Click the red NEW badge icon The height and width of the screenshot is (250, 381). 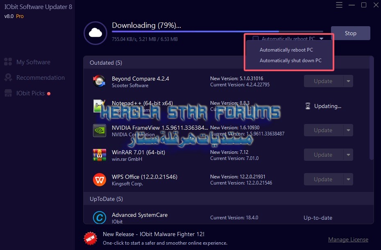[x=91, y=239]
